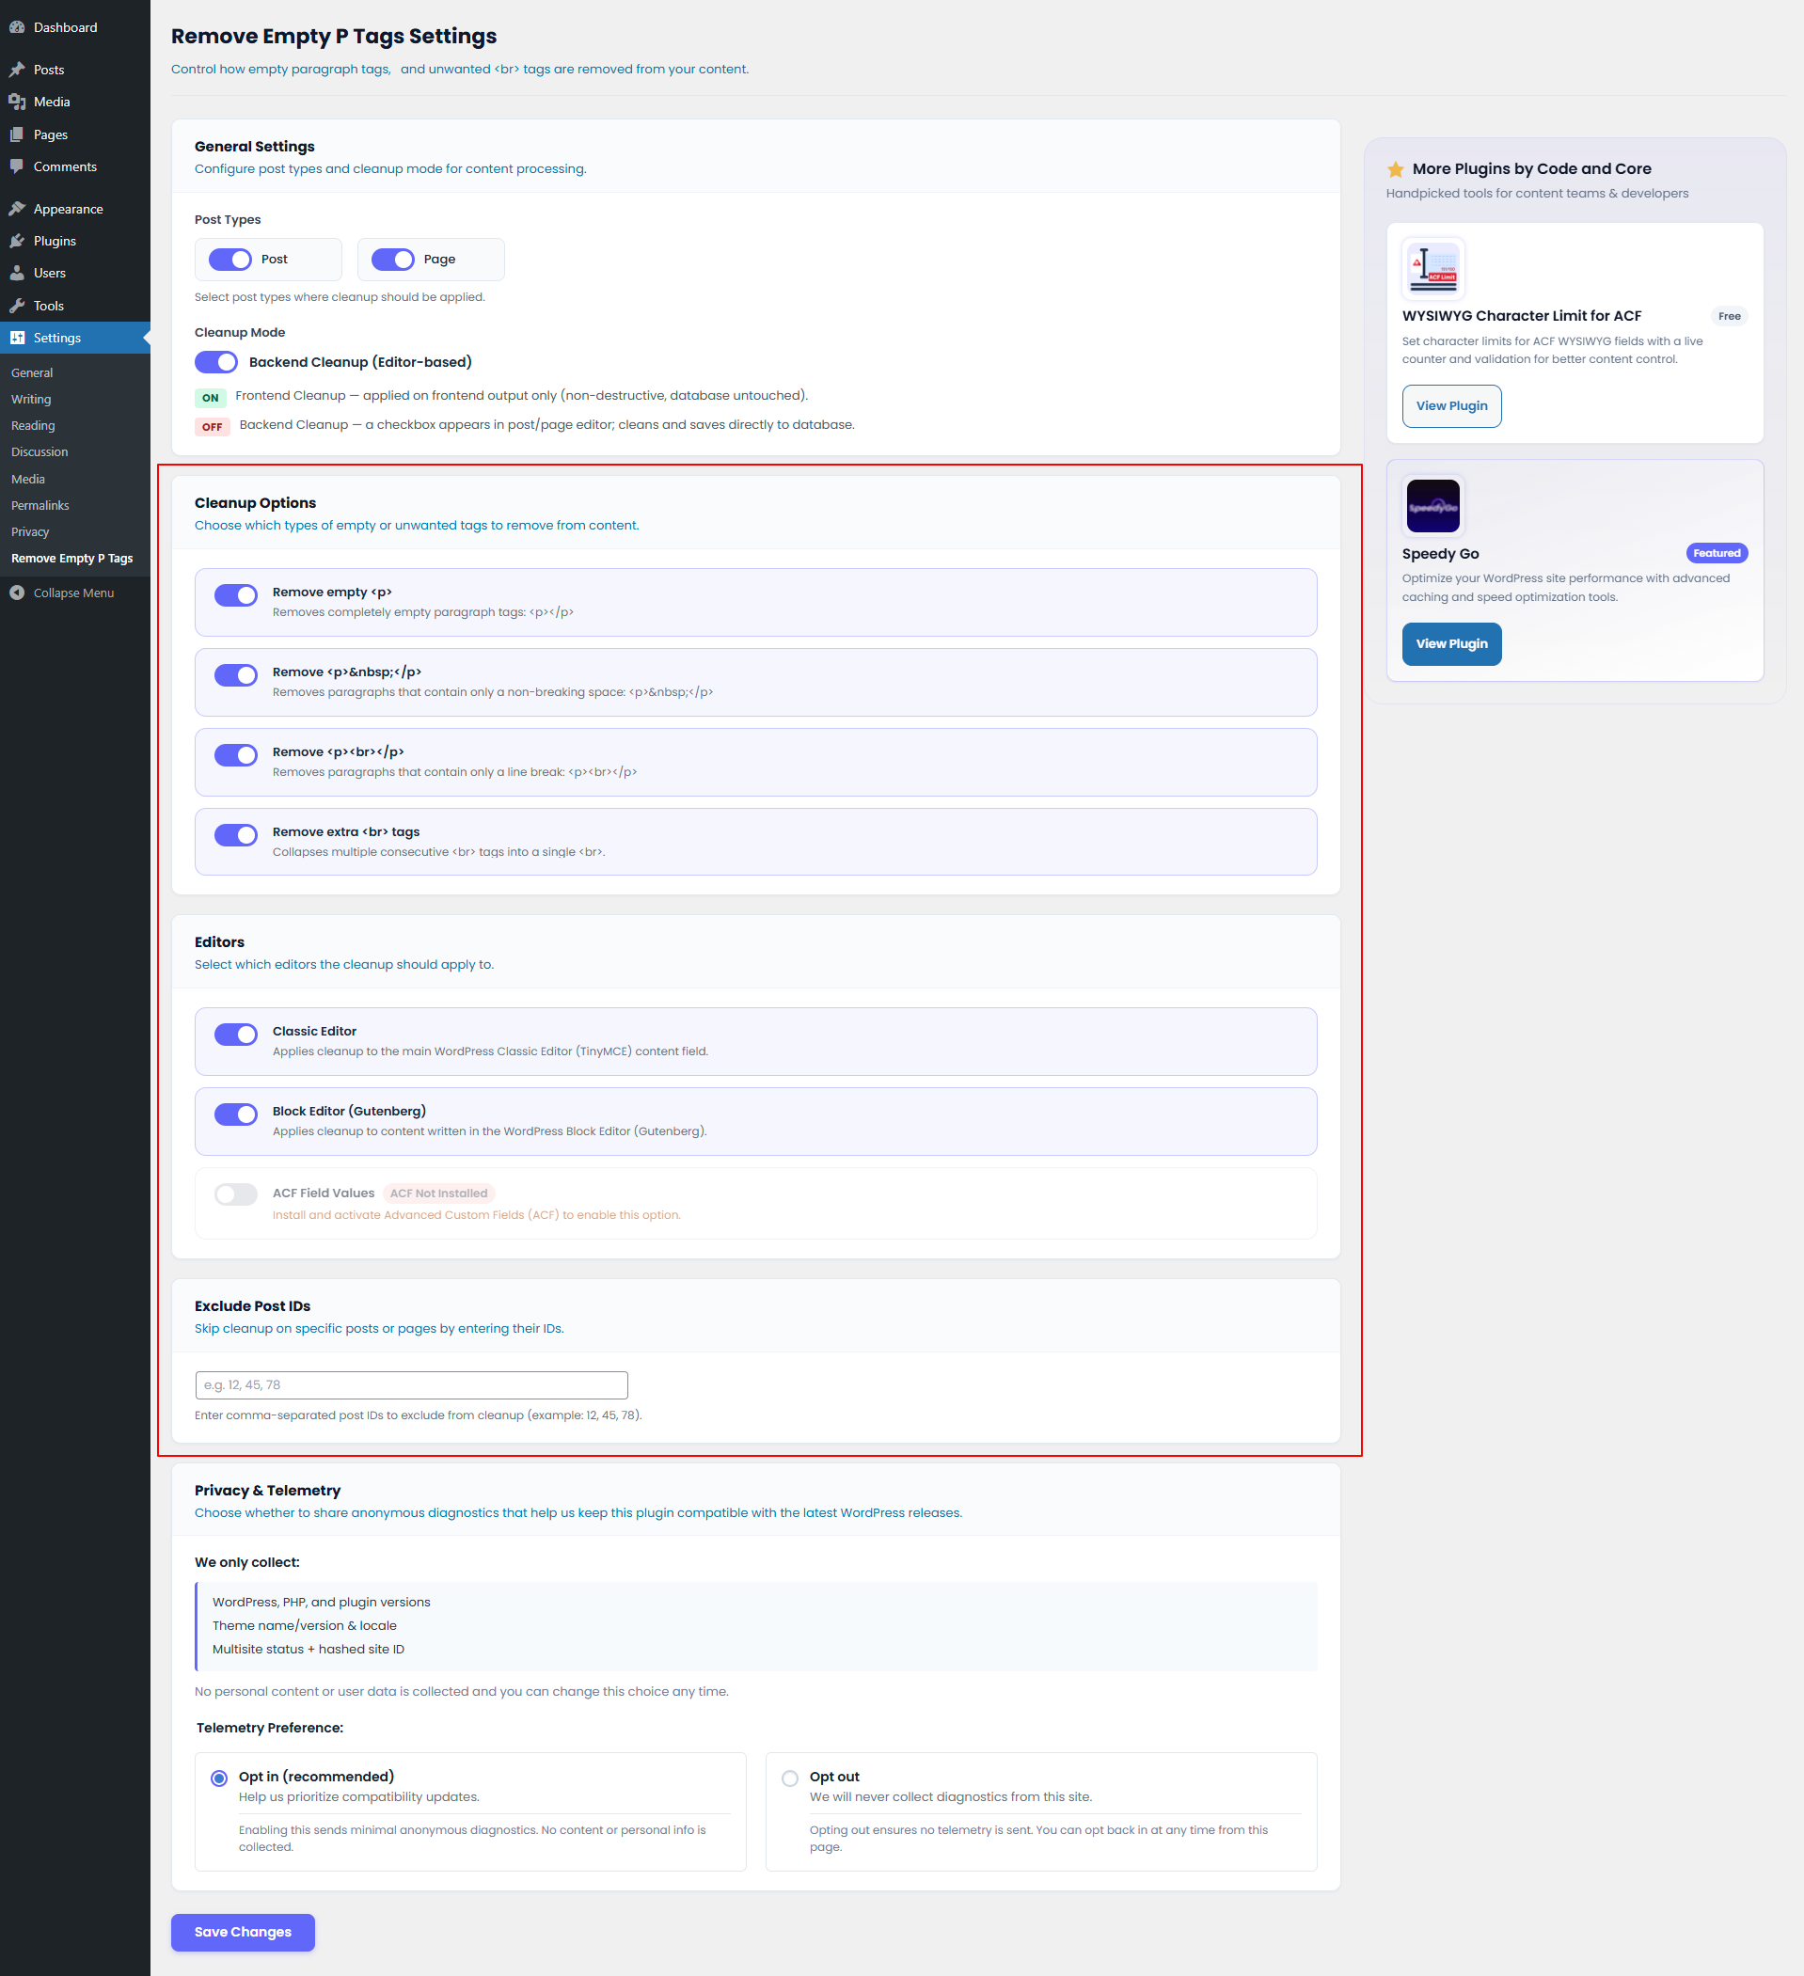Click the Comments speech bubble icon

pos(17,166)
